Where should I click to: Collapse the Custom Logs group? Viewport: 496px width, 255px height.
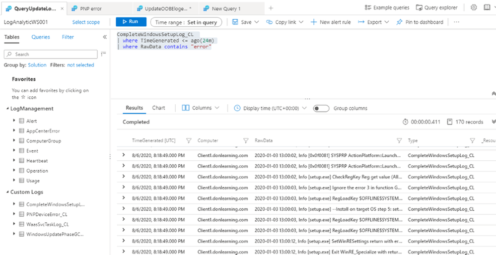(7, 192)
